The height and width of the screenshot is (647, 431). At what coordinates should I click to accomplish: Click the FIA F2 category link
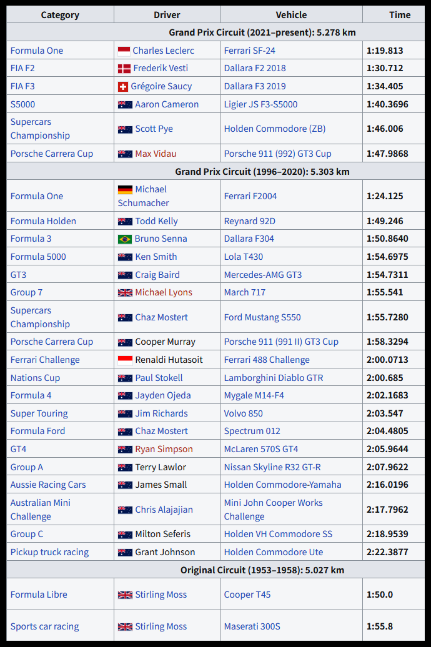point(22,69)
